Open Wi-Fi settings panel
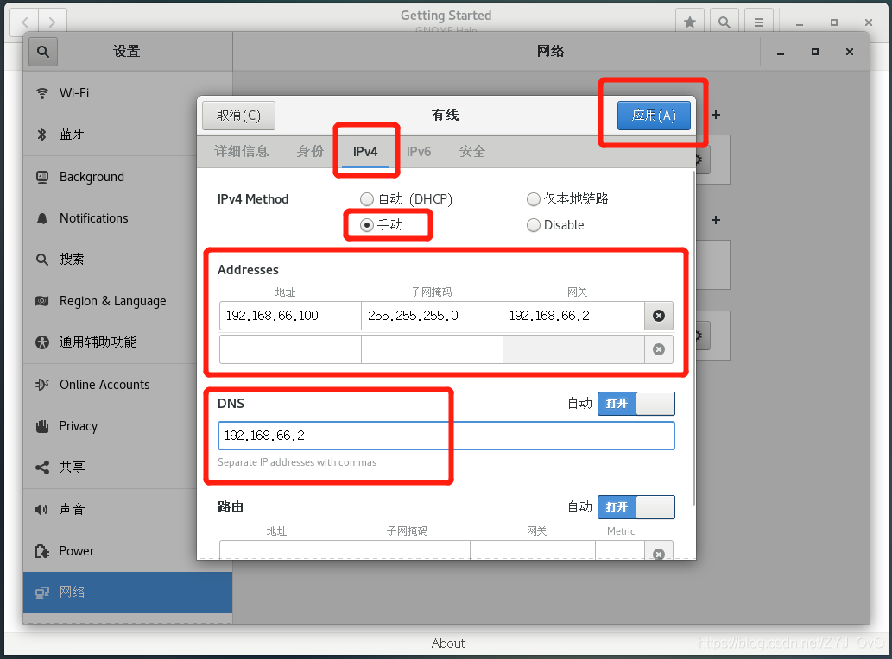 [128, 92]
